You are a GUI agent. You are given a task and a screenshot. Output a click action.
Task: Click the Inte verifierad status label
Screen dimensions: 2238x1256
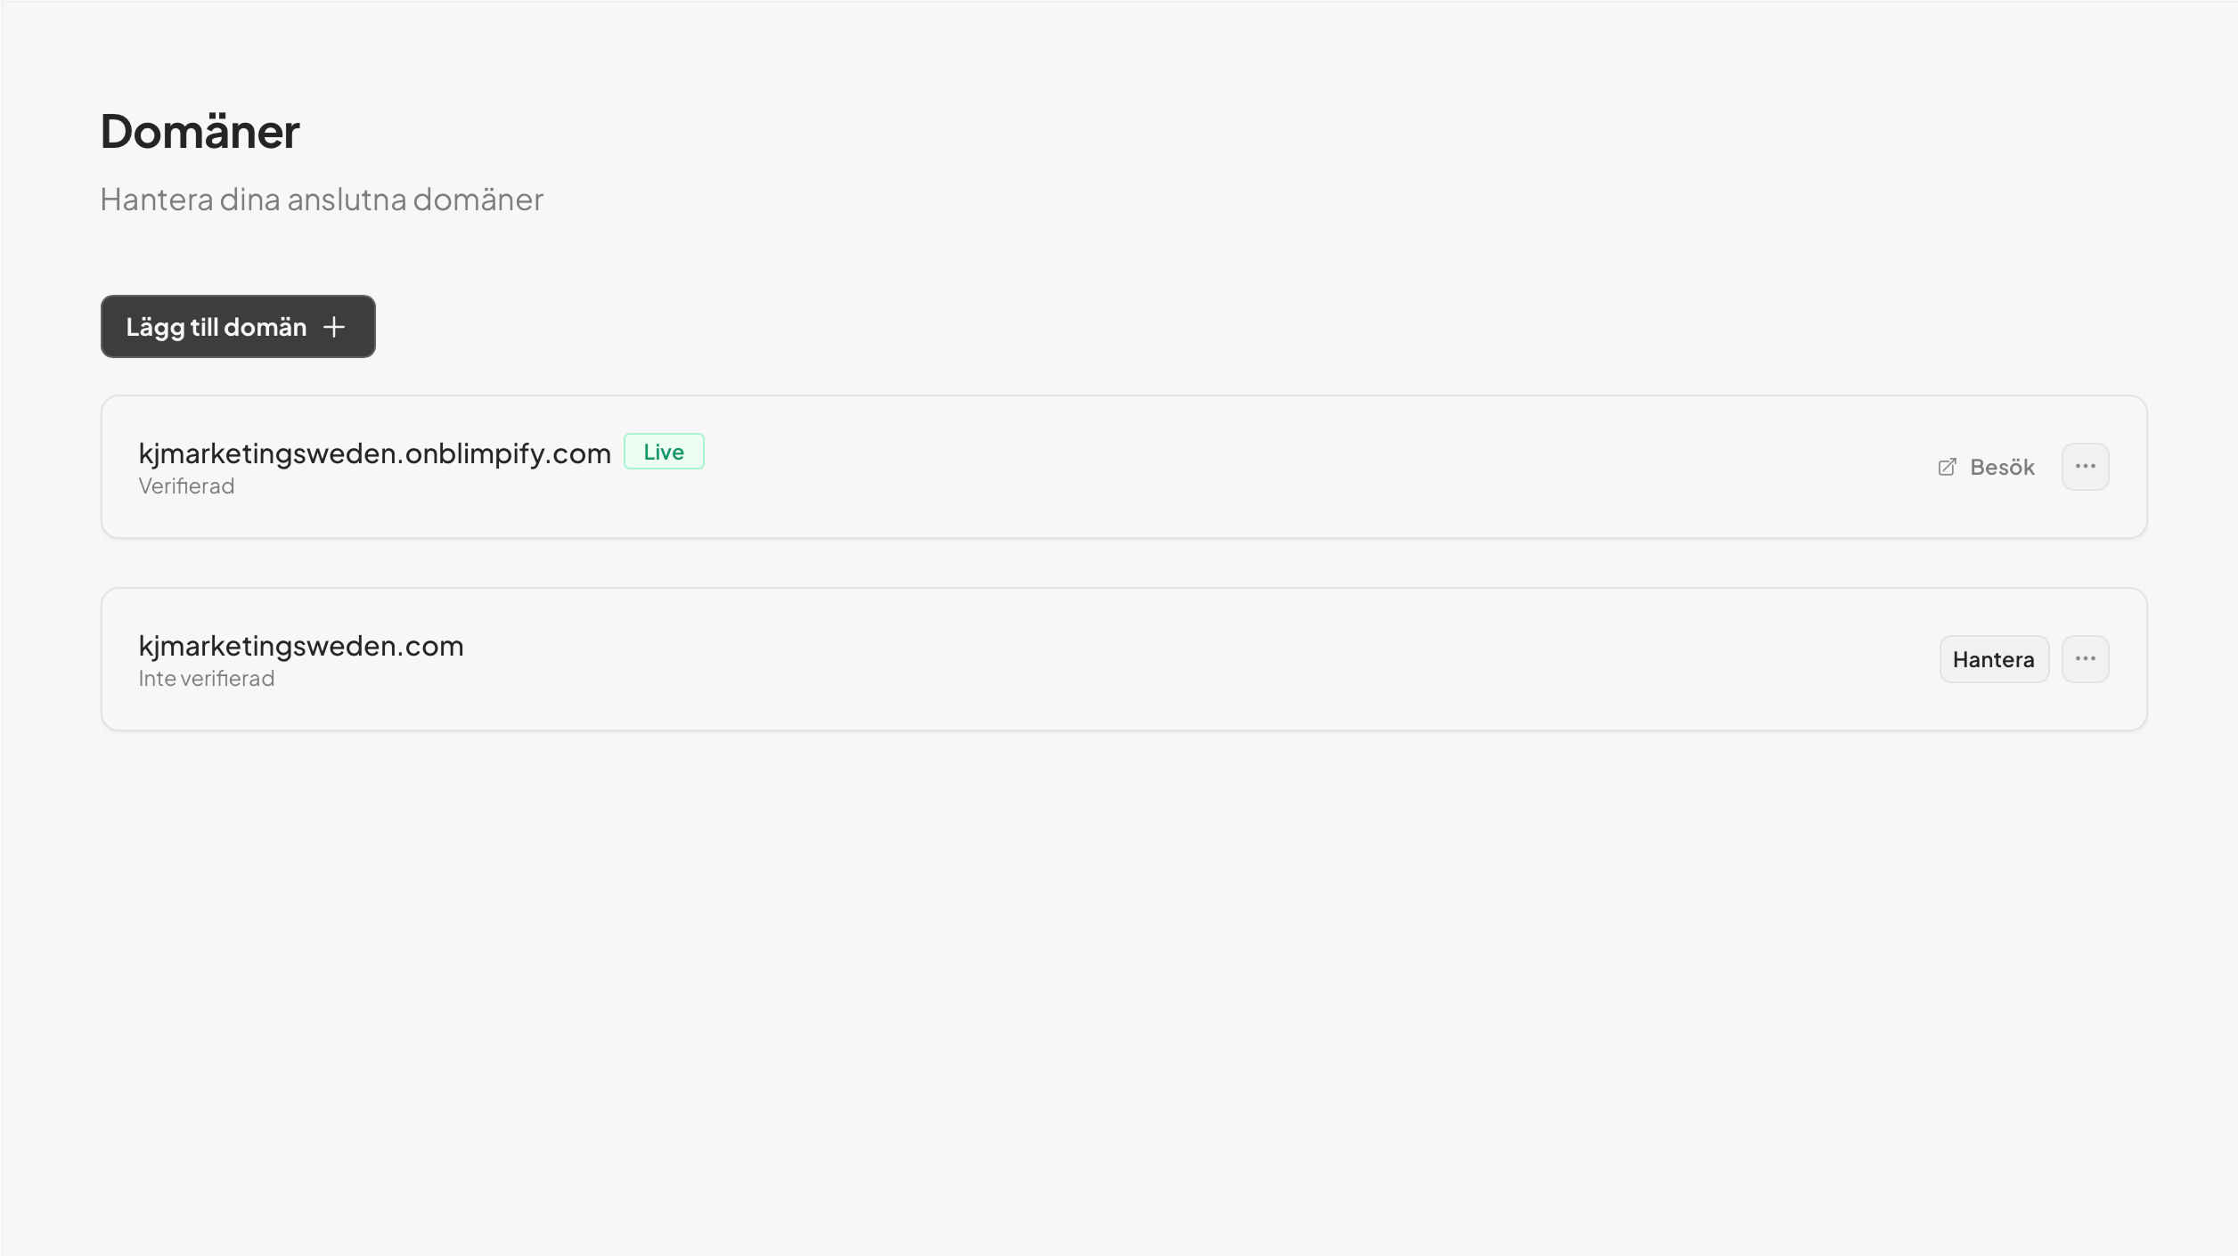tap(206, 679)
